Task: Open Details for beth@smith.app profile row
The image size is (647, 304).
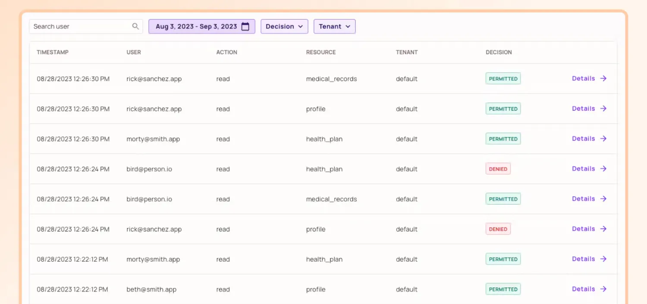Action: [589, 289]
